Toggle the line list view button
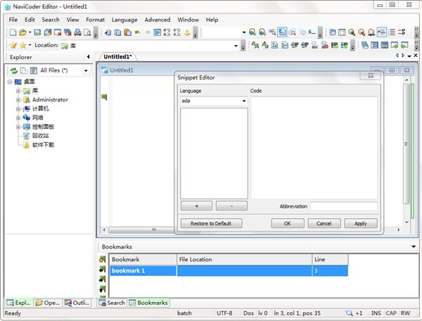This screenshot has height=321, width=422. point(392,32)
